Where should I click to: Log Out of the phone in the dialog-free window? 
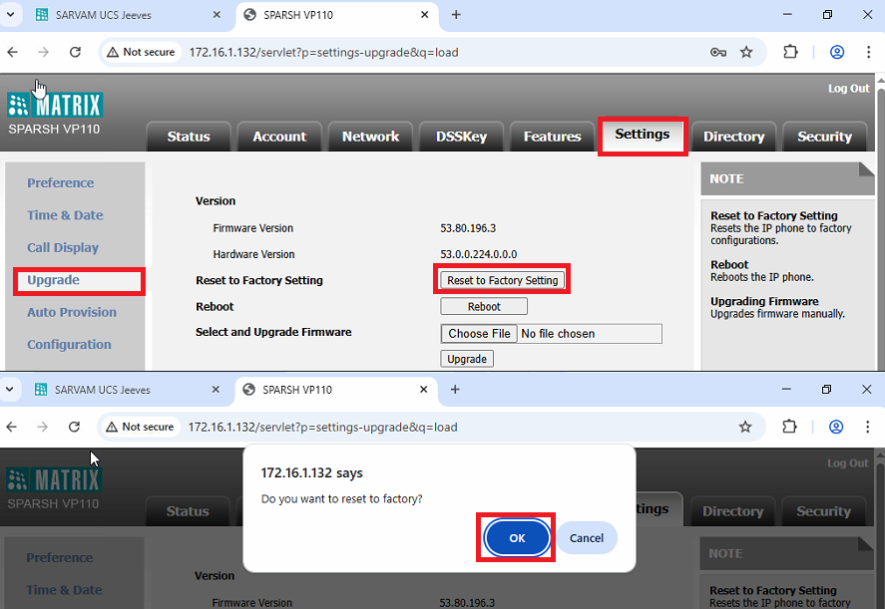[848, 89]
